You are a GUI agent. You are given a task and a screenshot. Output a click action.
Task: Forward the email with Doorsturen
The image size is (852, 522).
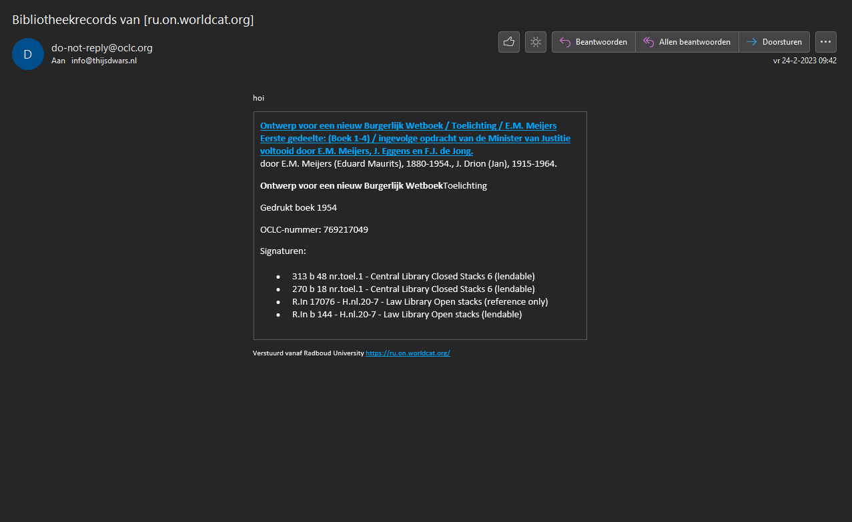[774, 42]
